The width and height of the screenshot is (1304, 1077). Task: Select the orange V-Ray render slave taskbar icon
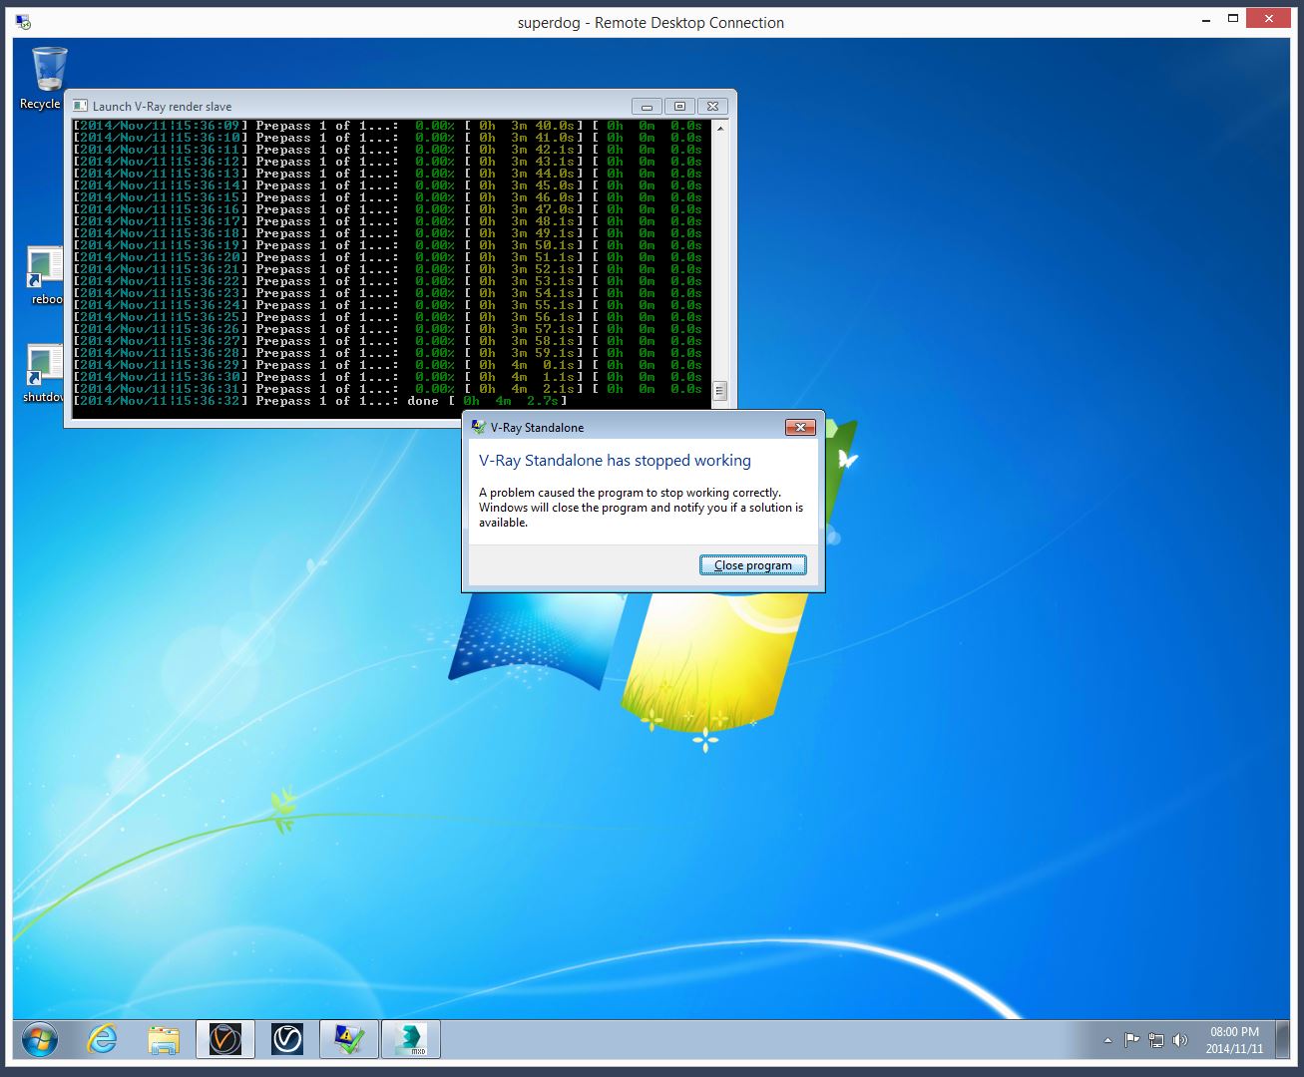(225, 1040)
